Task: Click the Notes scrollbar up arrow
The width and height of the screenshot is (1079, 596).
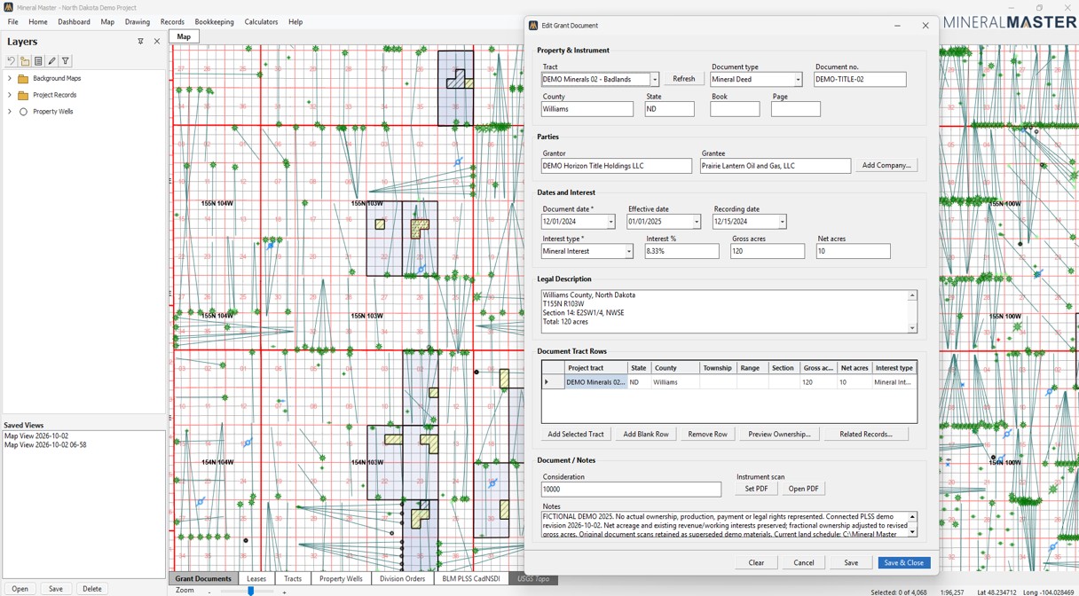Action: tap(912, 516)
